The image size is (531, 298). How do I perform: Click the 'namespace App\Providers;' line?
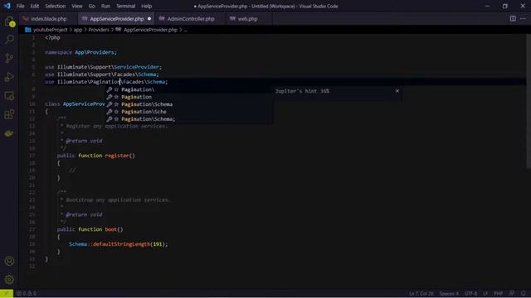click(81, 52)
